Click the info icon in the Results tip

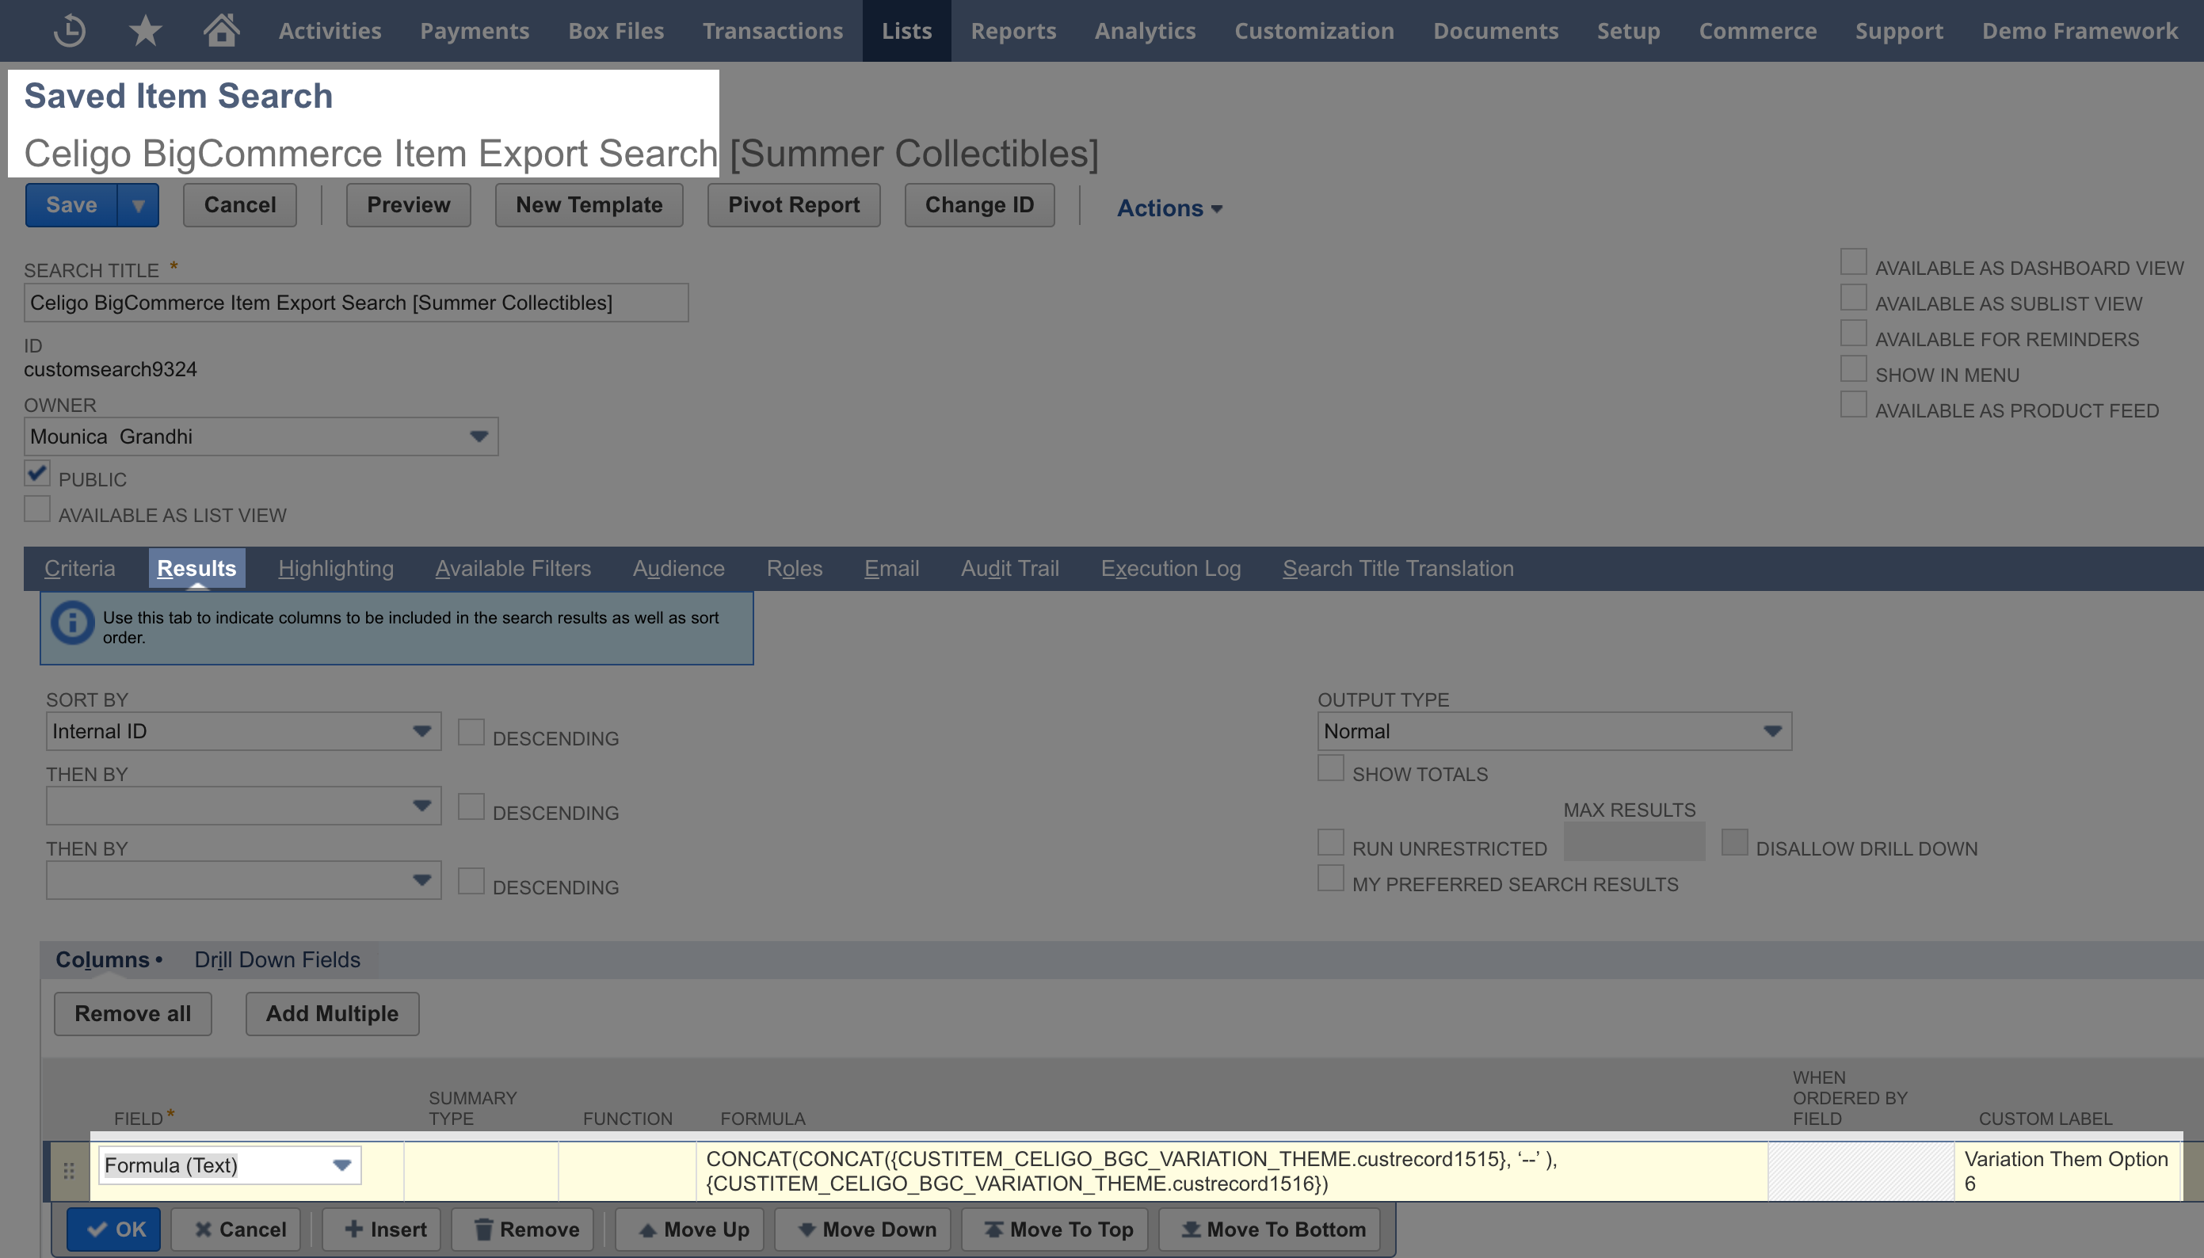[73, 623]
